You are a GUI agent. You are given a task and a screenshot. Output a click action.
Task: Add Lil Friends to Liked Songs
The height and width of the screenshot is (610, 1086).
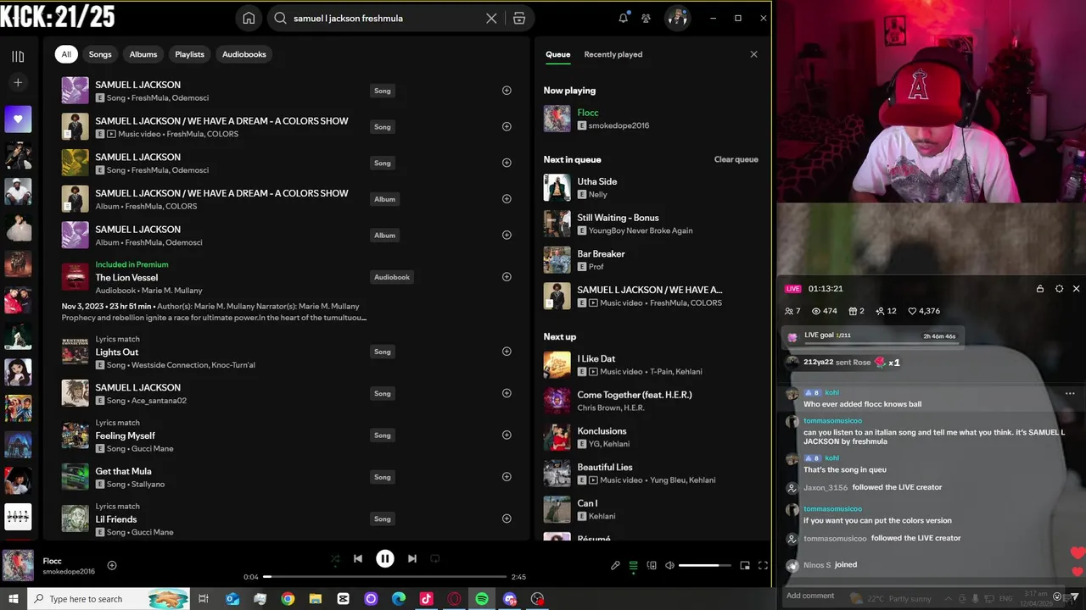[x=507, y=518]
